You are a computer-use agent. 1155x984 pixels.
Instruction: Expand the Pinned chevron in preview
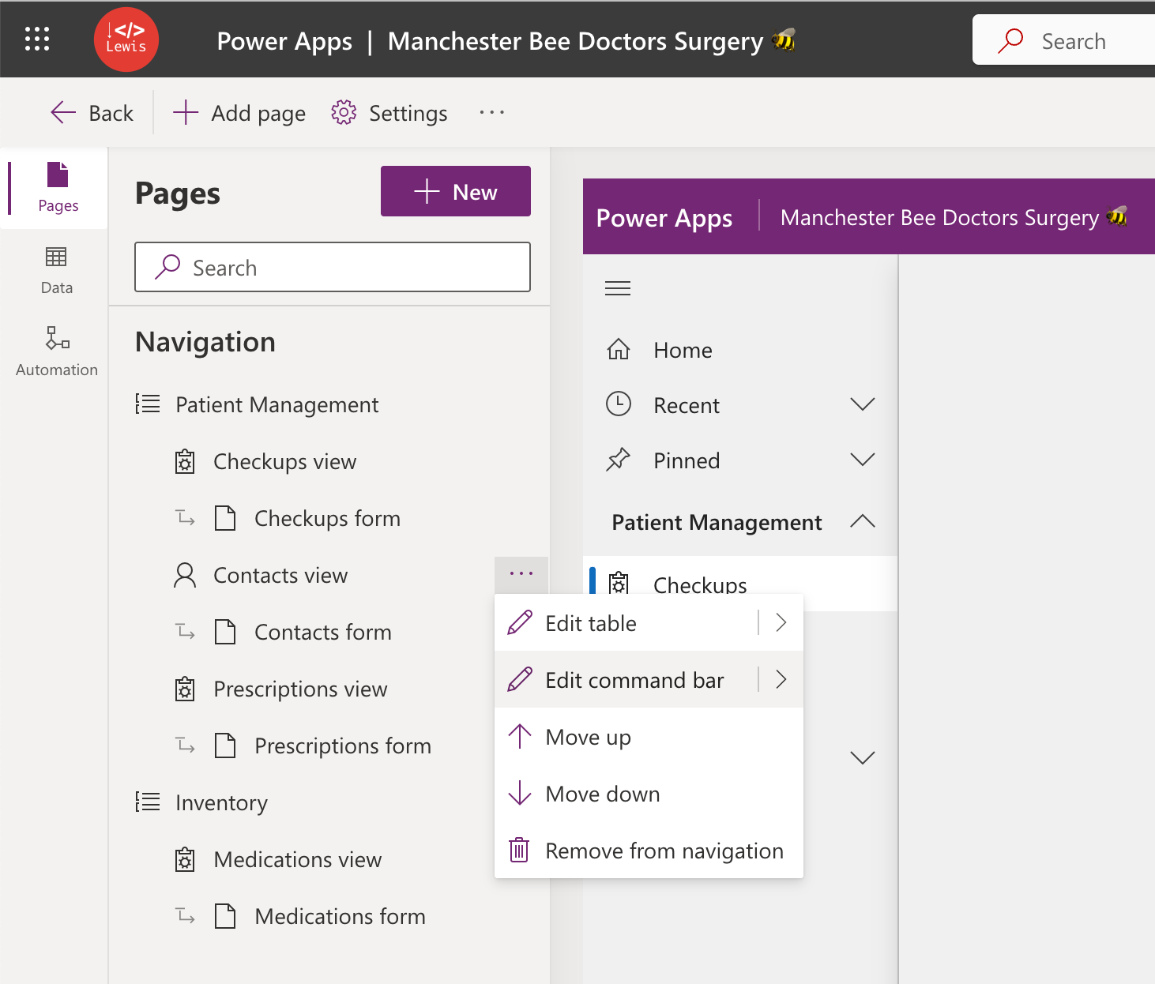point(863,460)
